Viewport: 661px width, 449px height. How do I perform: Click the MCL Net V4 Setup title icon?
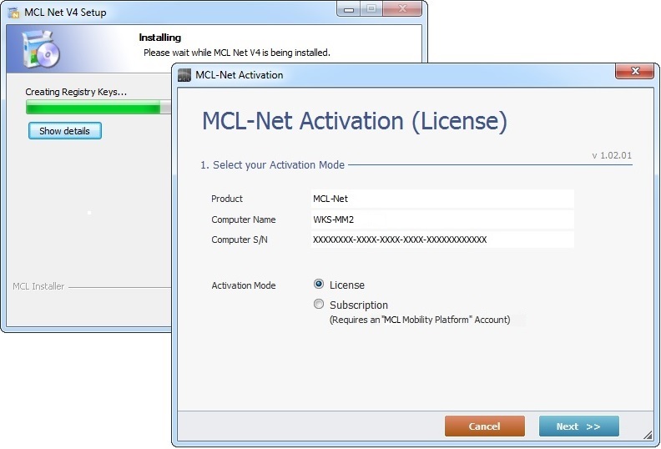(x=13, y=13)
